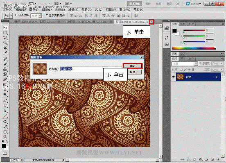
Task: Switch to the Swatches tab
Action: [x=183, y=24]
